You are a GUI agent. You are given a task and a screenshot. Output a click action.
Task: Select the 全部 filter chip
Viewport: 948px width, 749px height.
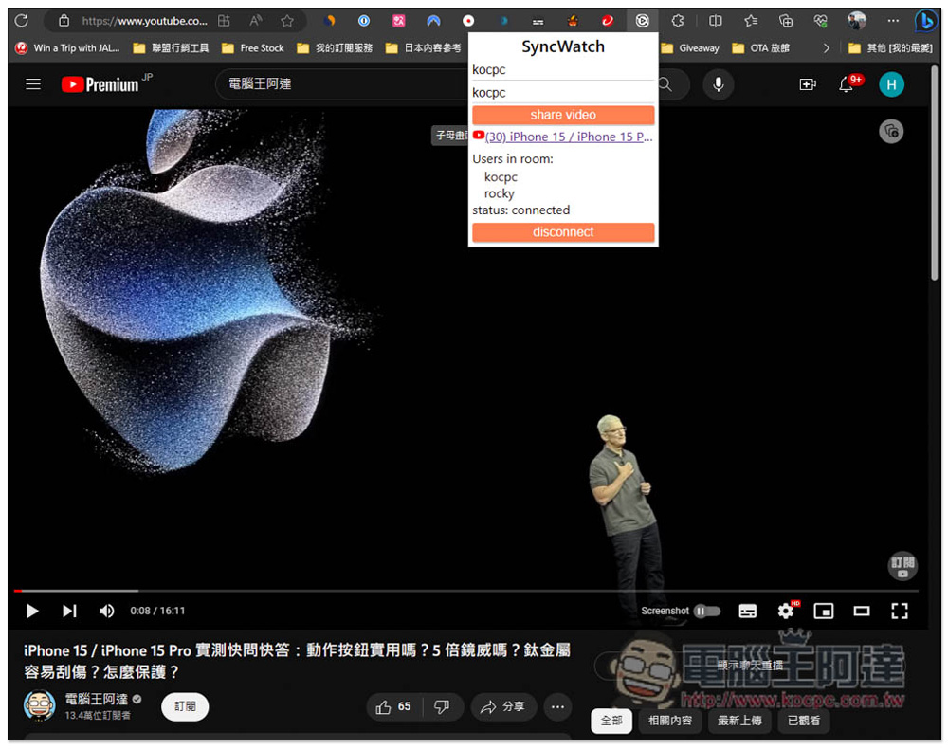point(611,721)
